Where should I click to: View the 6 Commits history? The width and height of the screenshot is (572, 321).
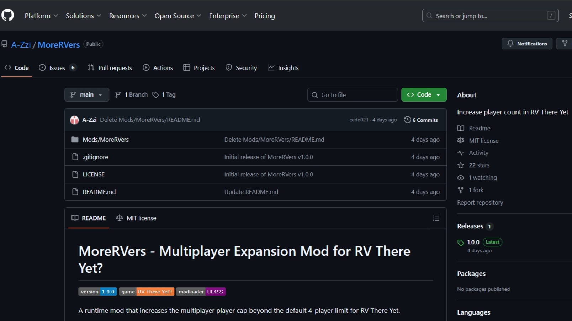pos(421,120)
